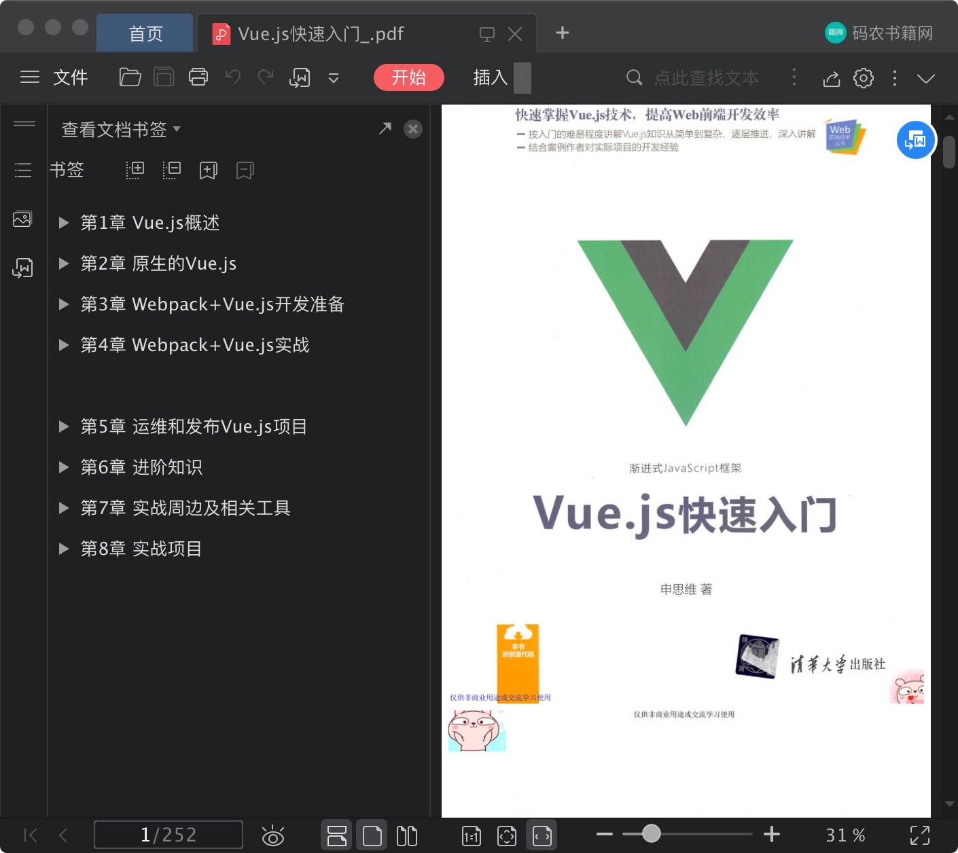
Task: Expand all bookmarks icon
Action: click(x=135, y=170)
